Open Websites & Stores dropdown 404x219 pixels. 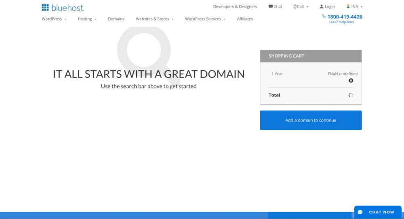(x=155, y=19)
